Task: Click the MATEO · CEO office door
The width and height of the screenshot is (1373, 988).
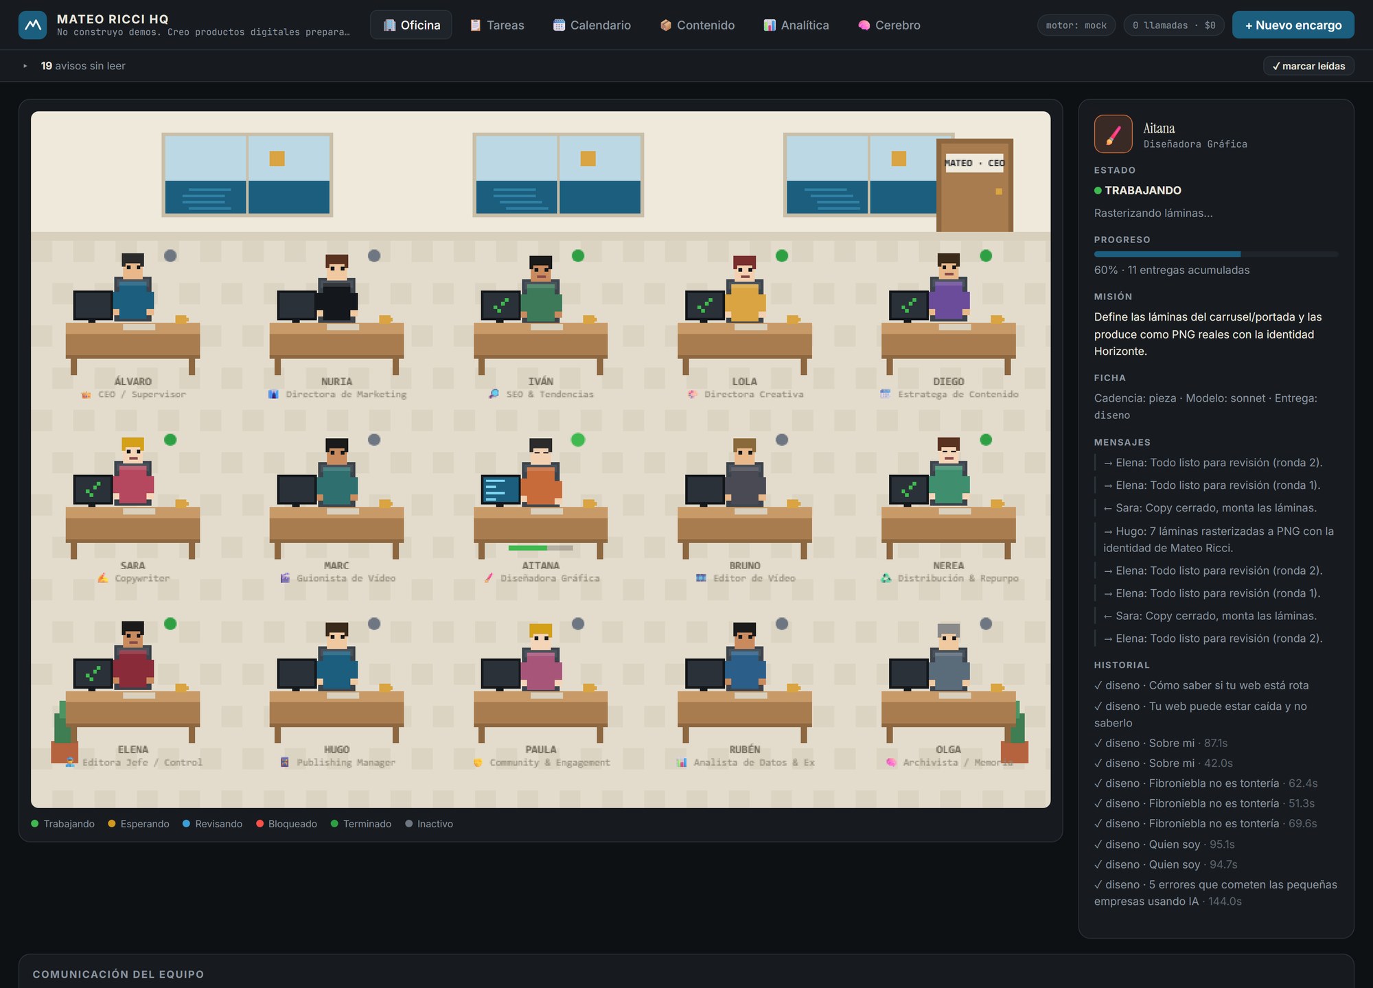Action: click(975, 185)
